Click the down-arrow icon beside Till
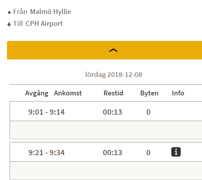This screenshot has width=202, height=180. pyautogui.click(x=9, y=24)
